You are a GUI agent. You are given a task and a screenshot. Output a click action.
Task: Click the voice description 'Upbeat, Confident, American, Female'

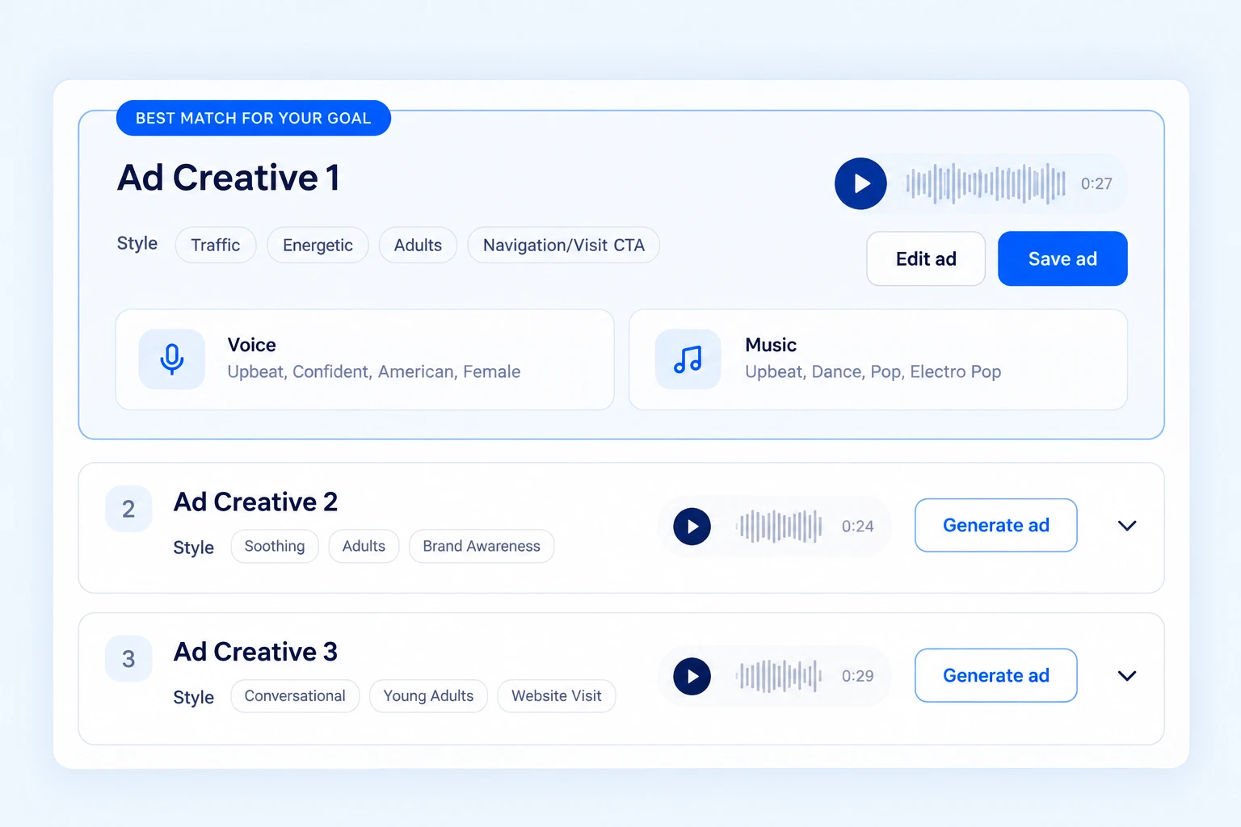374,372
